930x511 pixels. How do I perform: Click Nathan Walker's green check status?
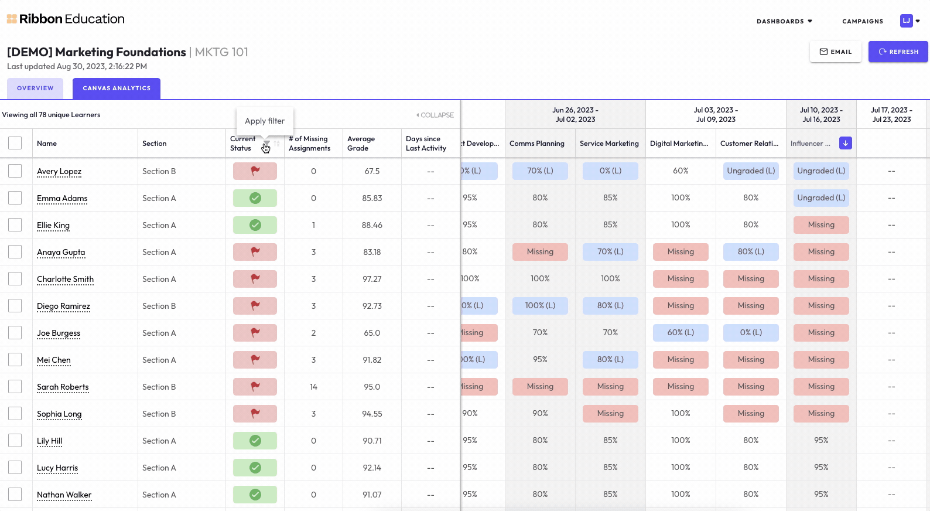tap(255, 495)
